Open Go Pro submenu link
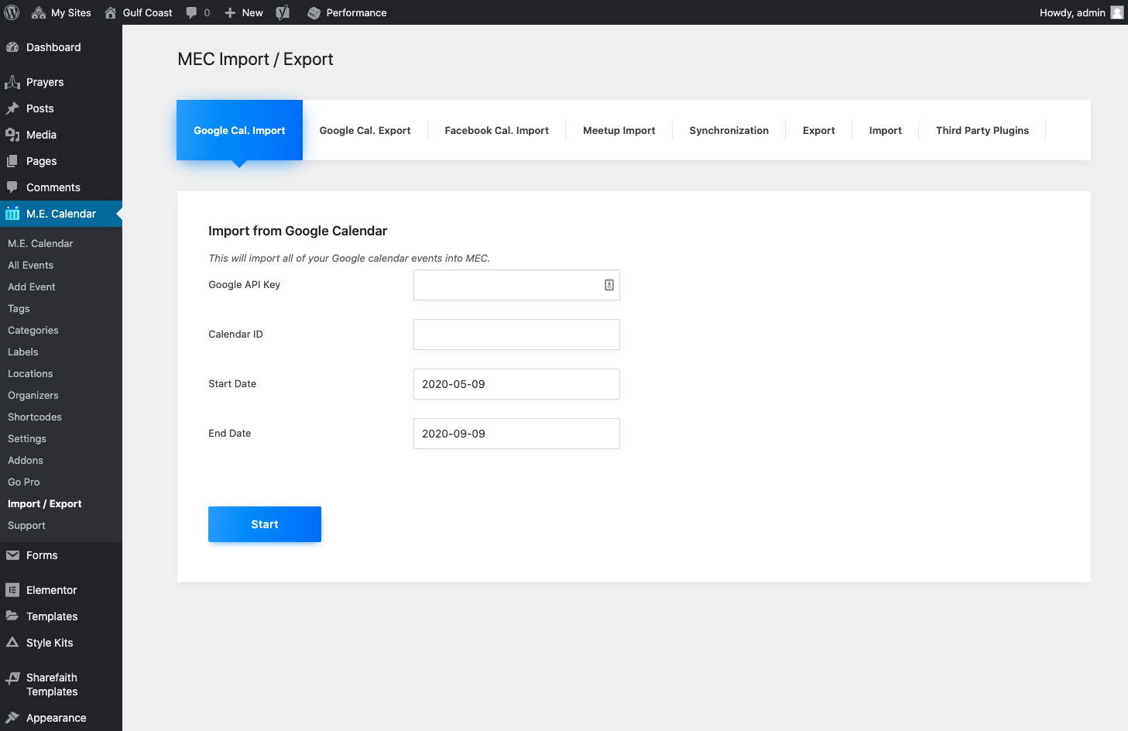The width and height of the screenshot is (1128, 731). [24, 482]
